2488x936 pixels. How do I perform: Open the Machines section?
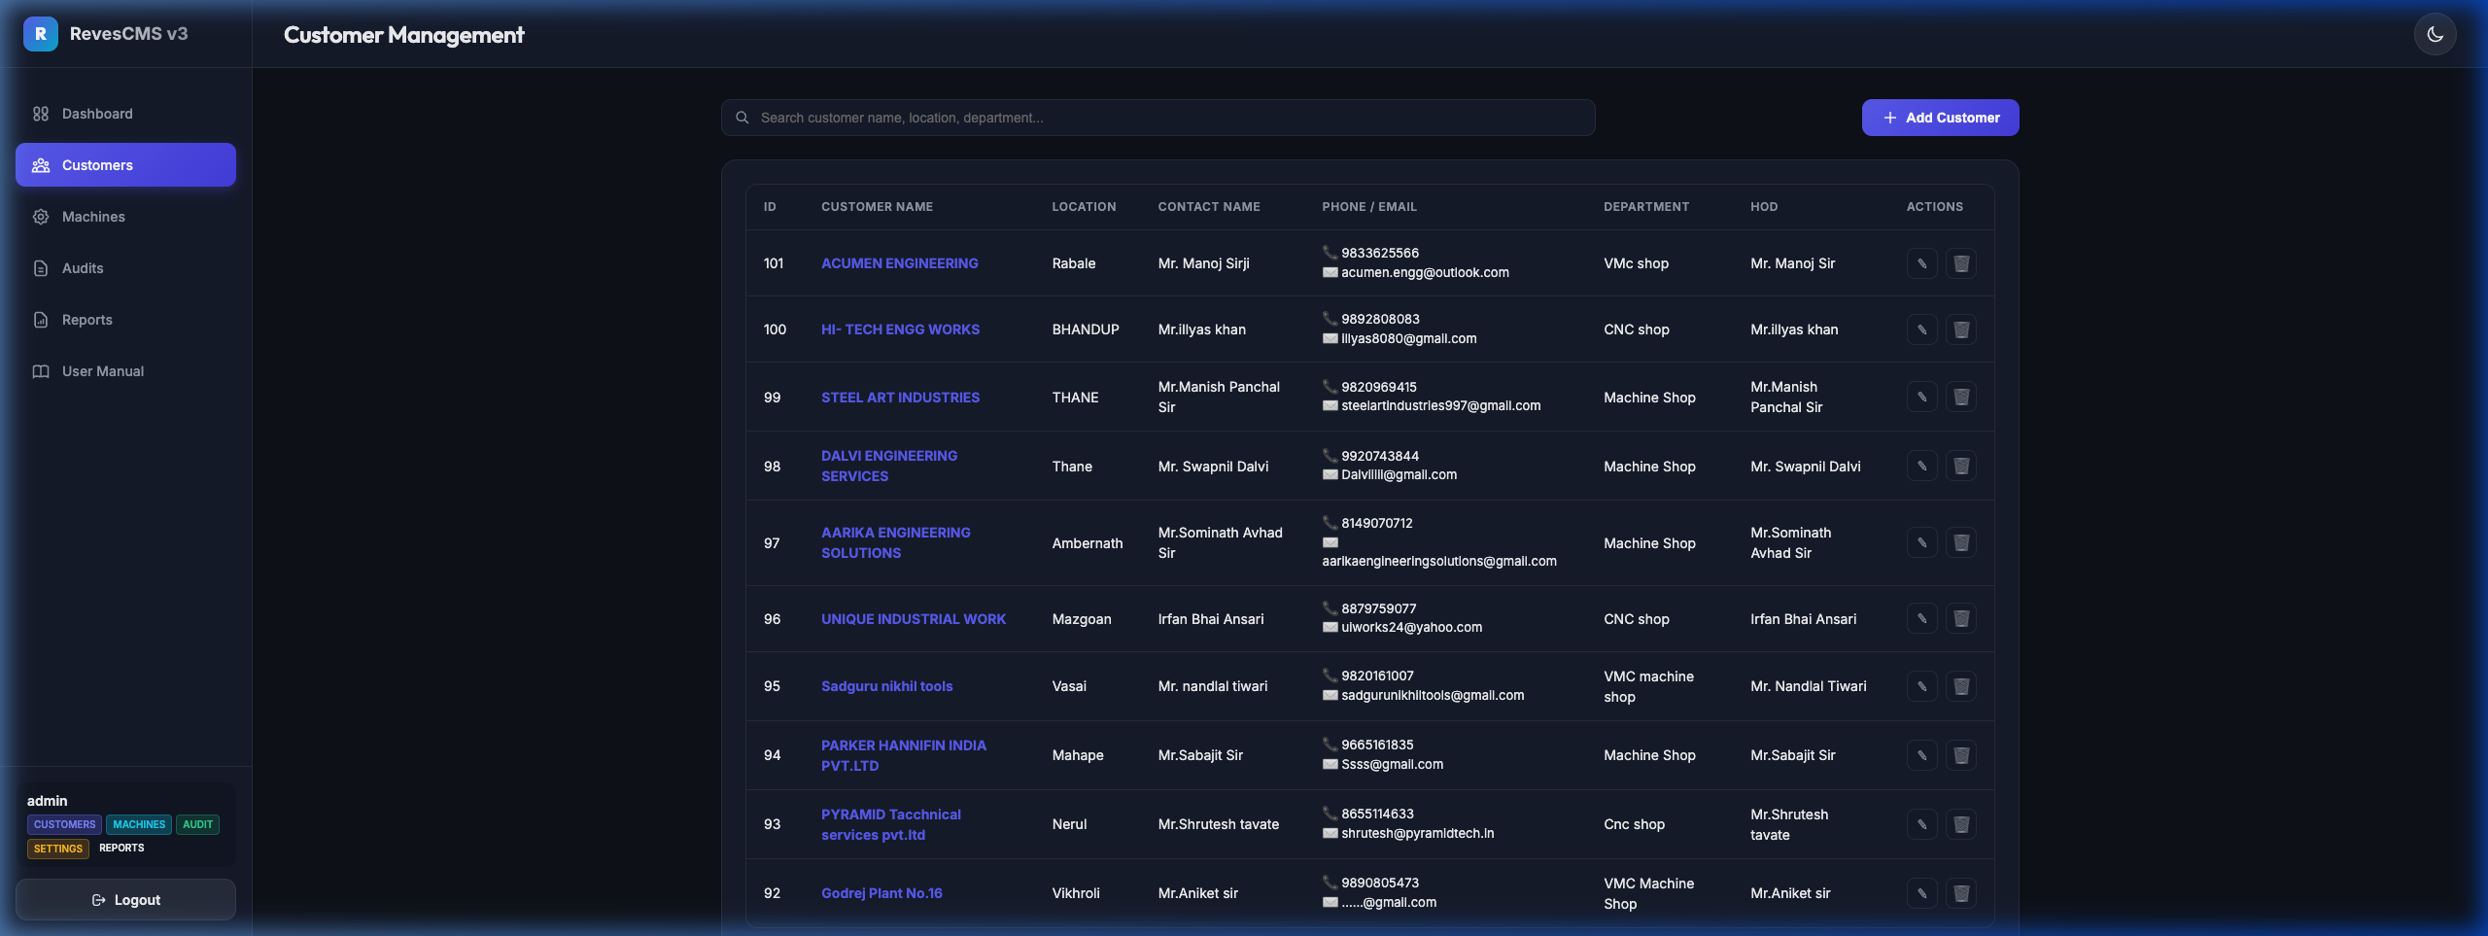[125, 217]
